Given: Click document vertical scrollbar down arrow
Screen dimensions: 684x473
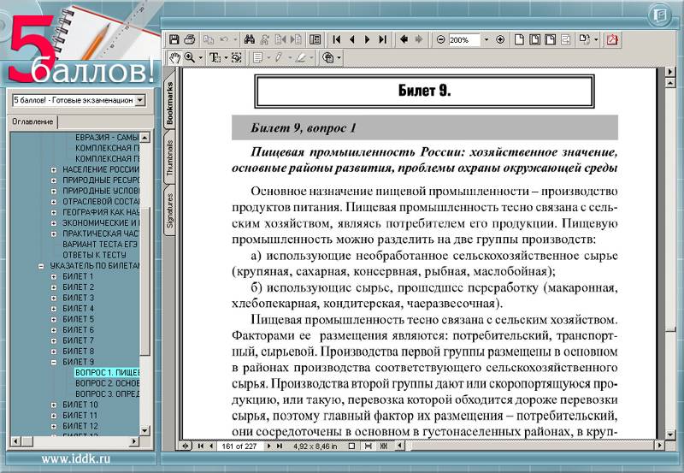Looking at the screenshot, I should [x=670, y=435].
